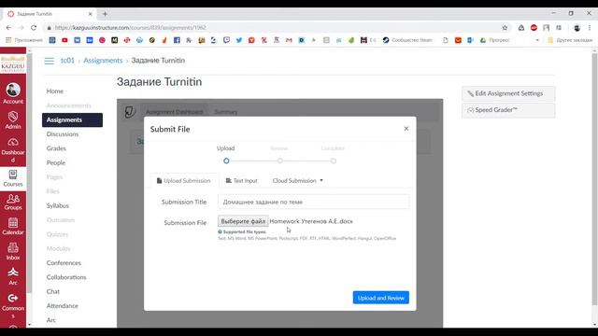Open a new browser tab
The image size is (598, 336).
pyautogui.click(x=105, y=14)
